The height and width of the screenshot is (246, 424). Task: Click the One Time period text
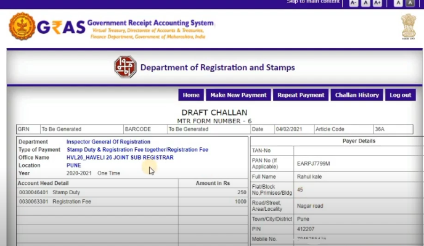tap(108, 173)
